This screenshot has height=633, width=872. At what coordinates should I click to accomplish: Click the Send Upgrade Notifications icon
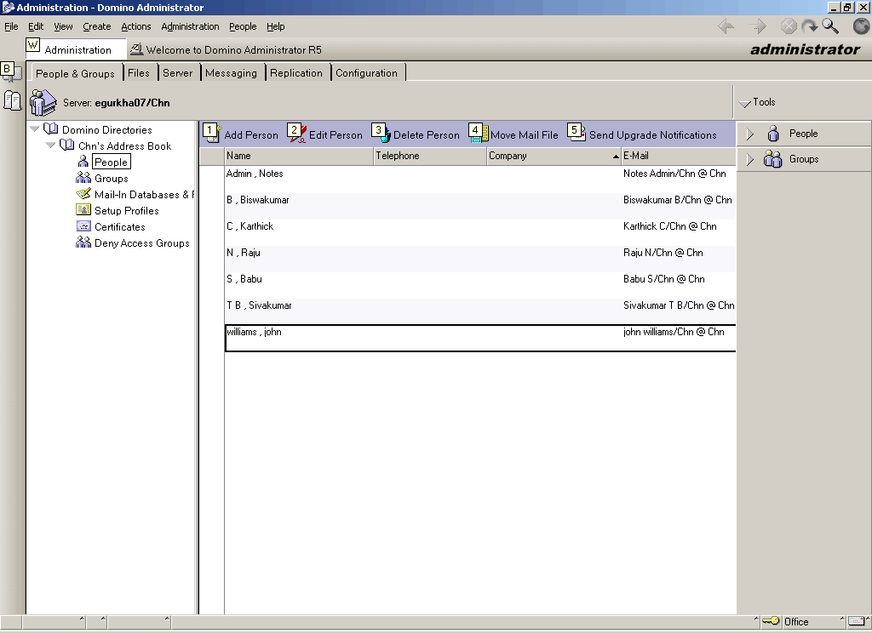pyautogui.click(x=577, y=134)
